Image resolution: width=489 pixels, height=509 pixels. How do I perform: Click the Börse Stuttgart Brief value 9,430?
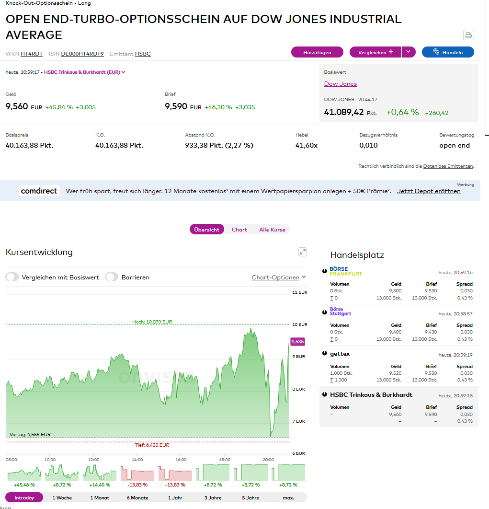pos(431,332)
